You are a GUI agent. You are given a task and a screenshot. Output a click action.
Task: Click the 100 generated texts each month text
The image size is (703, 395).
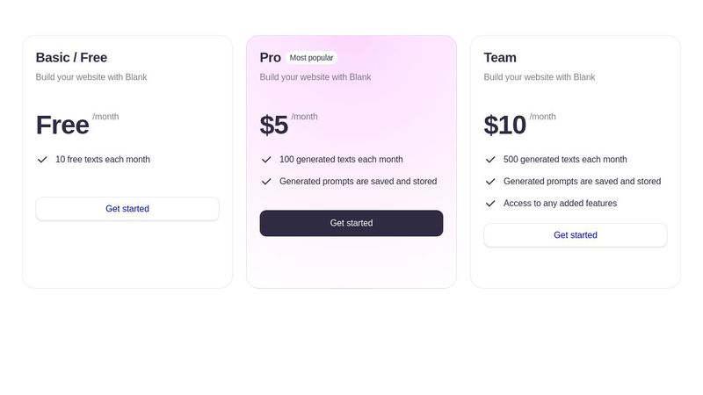(341, 160)
